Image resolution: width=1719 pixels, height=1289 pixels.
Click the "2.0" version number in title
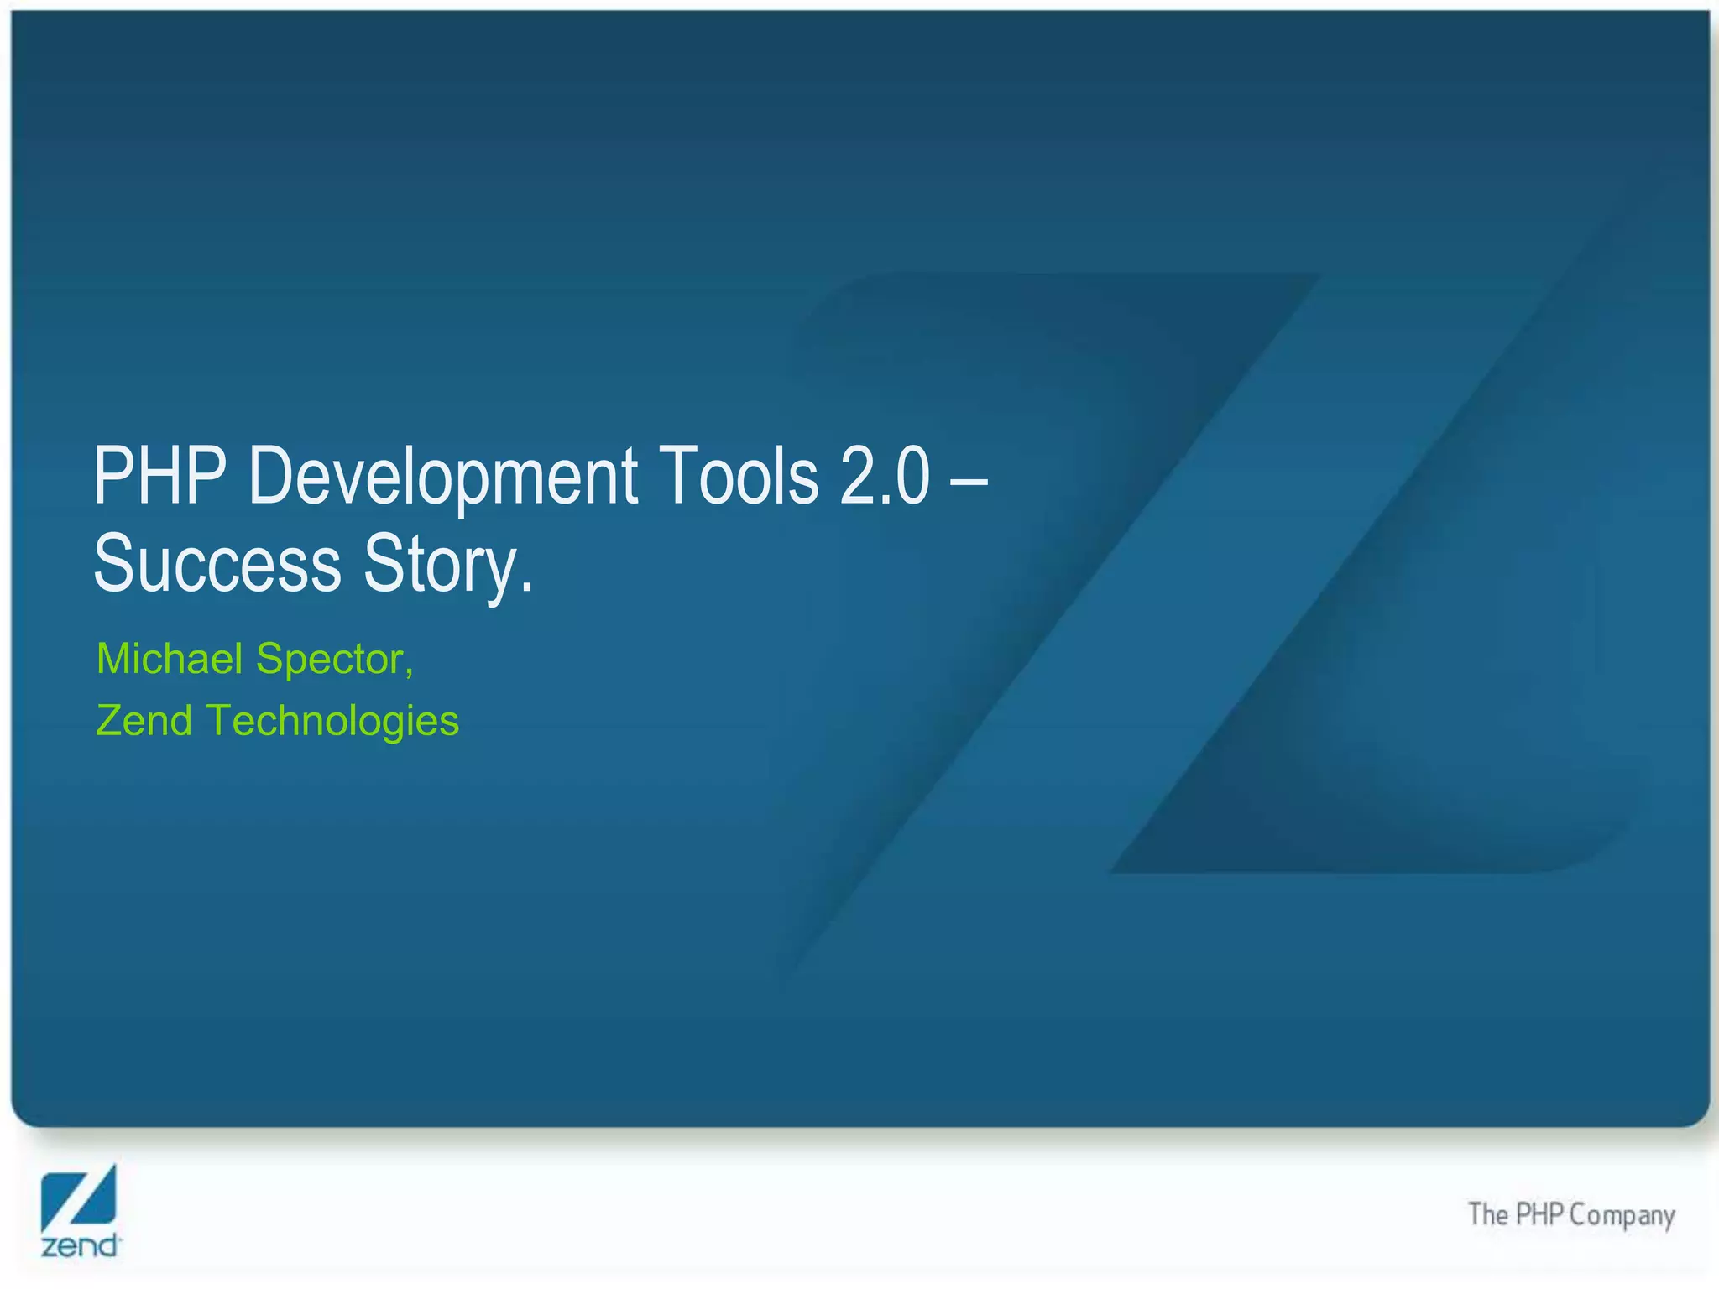pyautogui.click(x=885, y=476)
